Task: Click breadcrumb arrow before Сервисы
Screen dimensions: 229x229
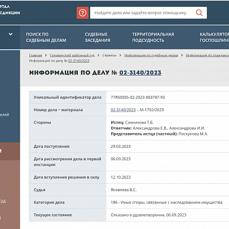Action: click(98, 55)
